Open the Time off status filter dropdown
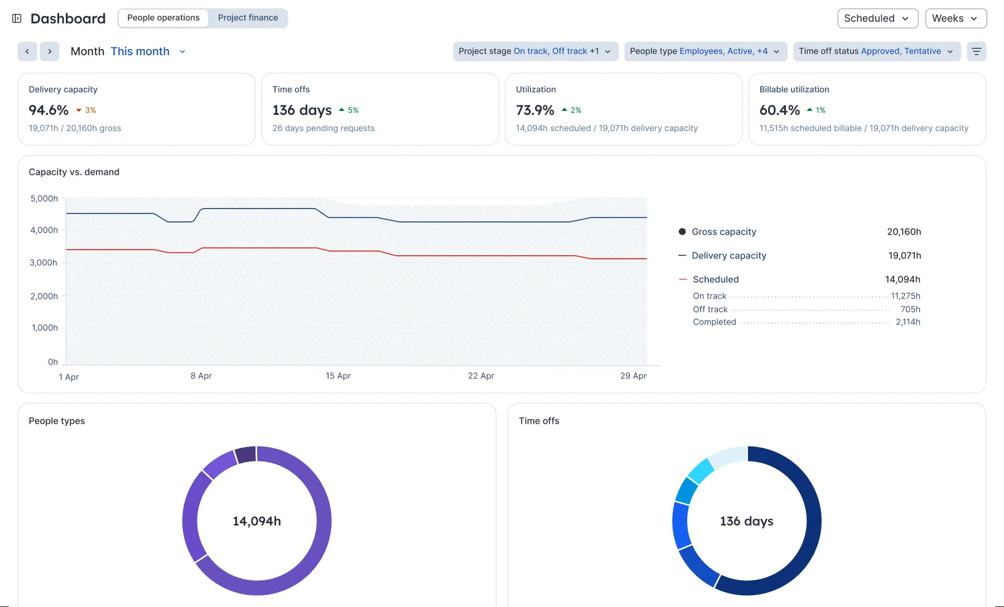Viewport: 1004px width, 607px height. pos(877,51)
